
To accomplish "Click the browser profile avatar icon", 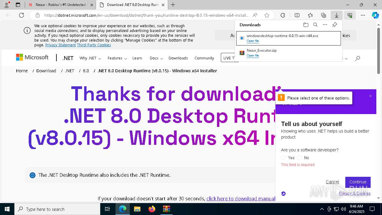I will tap(6, 5).
